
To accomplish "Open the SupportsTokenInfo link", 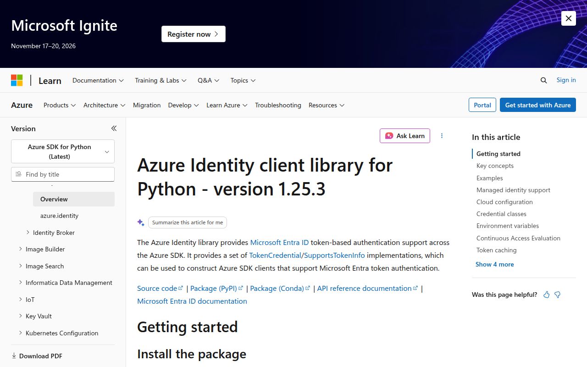I will (334, 255).
